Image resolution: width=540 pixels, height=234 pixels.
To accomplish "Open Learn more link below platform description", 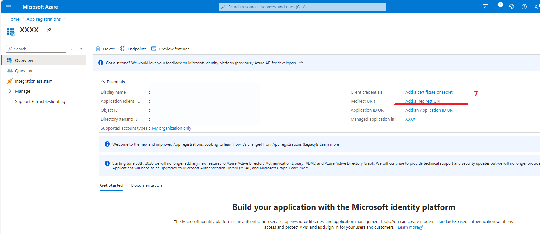I will pos(411,227).
